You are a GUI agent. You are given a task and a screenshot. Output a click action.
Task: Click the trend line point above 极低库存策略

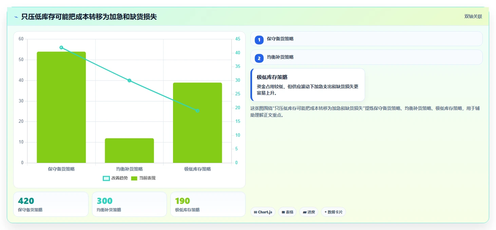[x=197, y=111]
